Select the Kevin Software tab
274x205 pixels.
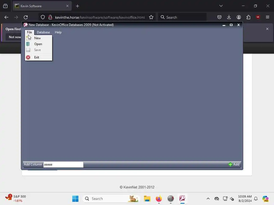(x=42, y=6)
